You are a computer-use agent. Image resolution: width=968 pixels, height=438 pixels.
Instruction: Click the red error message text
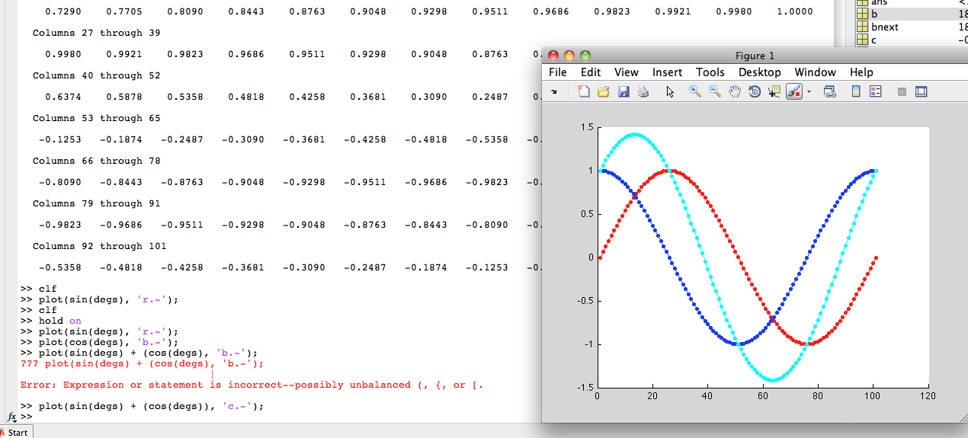click(252, 385)
